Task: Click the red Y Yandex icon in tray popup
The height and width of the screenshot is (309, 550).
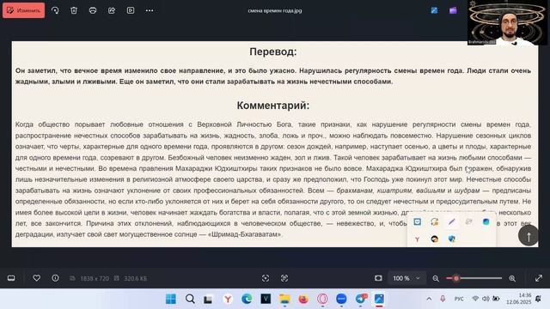Action: click(x=417, y=239)
